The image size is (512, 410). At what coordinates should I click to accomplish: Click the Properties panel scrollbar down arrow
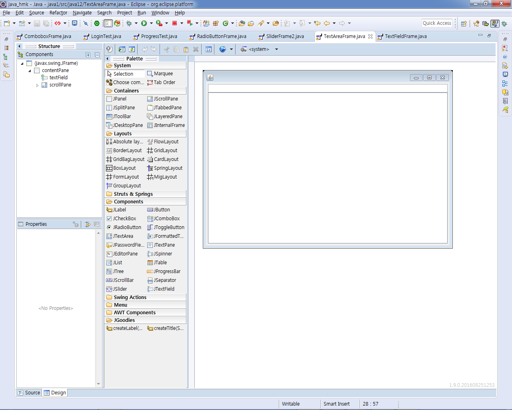point(98,384)
